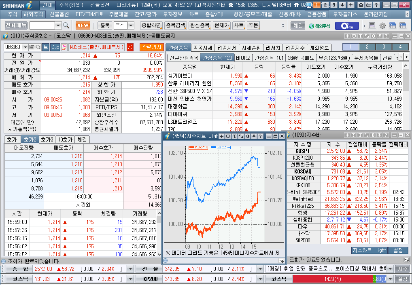Click the red-green 코스닥 advance-decline bar

340,279
